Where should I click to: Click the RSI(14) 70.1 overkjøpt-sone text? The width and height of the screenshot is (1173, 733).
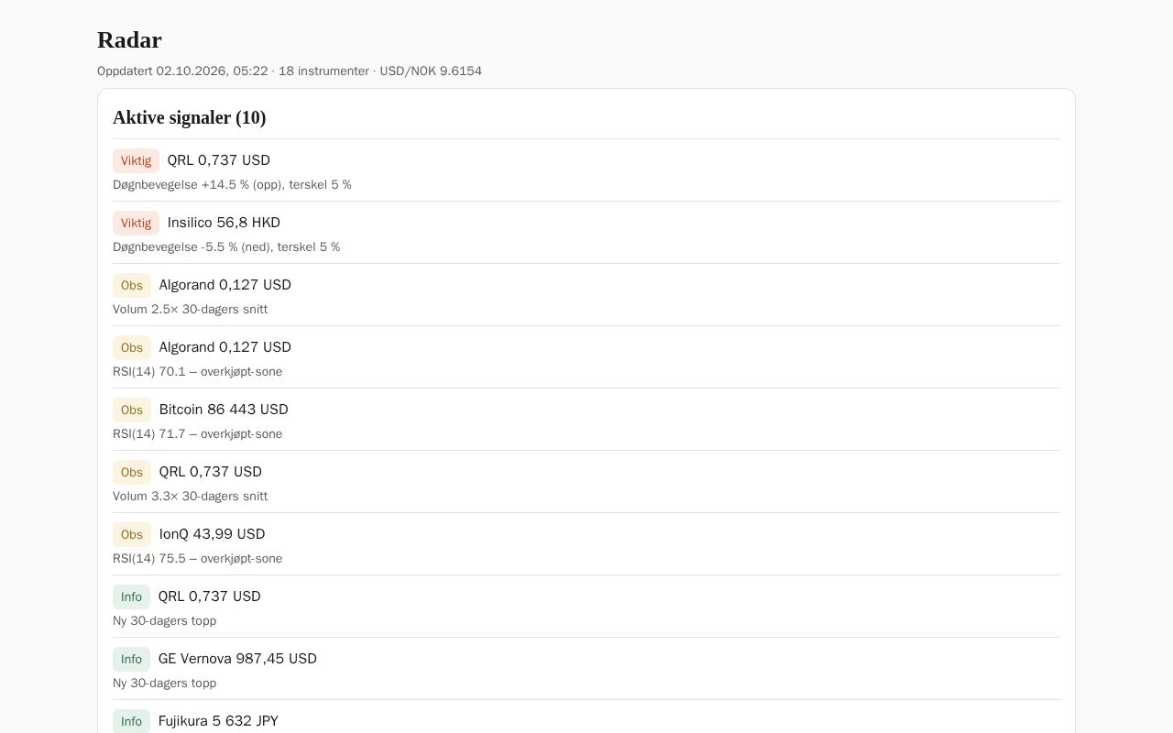click(x=198, y=371)
